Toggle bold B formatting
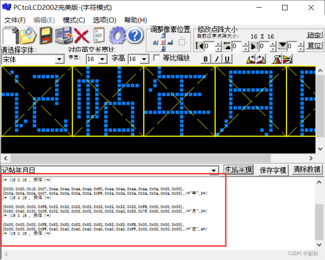 [206, 59]
